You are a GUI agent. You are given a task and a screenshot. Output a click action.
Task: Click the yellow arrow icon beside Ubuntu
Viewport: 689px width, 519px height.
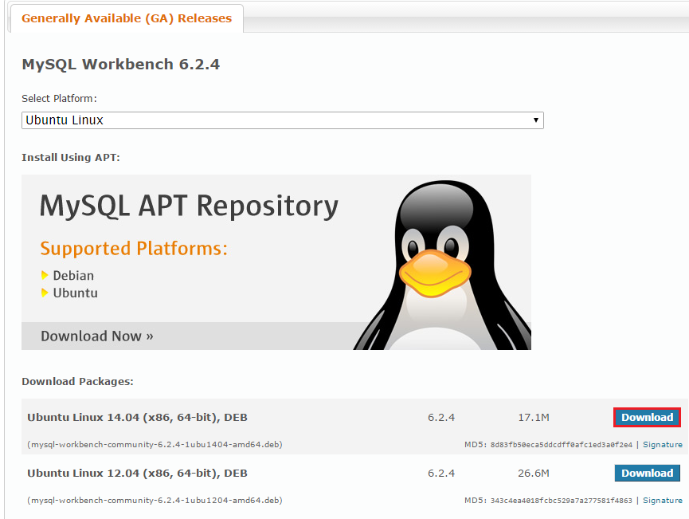[x=45, y=293]
